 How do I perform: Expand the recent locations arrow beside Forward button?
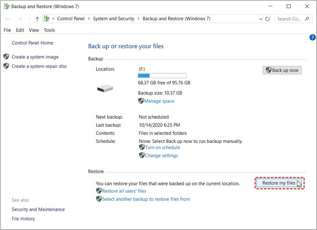29,18
